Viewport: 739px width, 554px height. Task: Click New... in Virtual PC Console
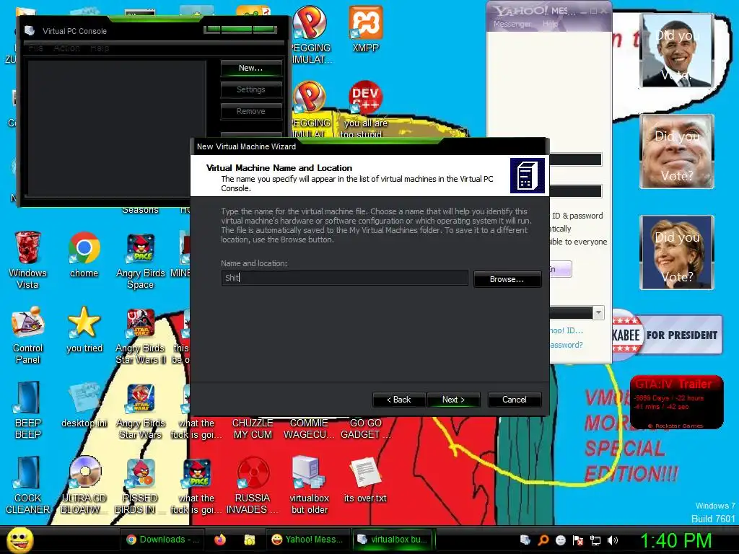click(250, 68)
